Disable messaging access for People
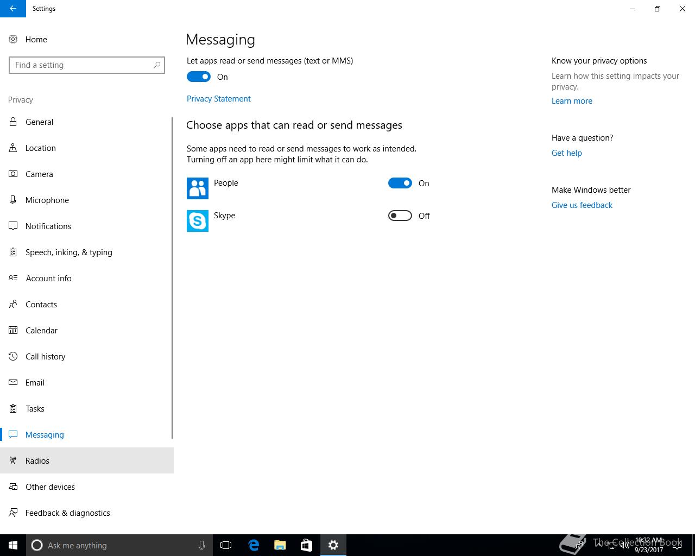 [x=400, y=184]
